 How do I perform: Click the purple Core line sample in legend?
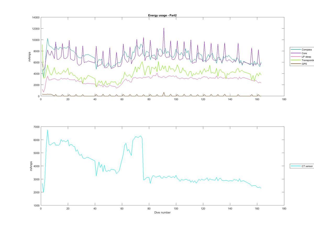tap(296, 53)
